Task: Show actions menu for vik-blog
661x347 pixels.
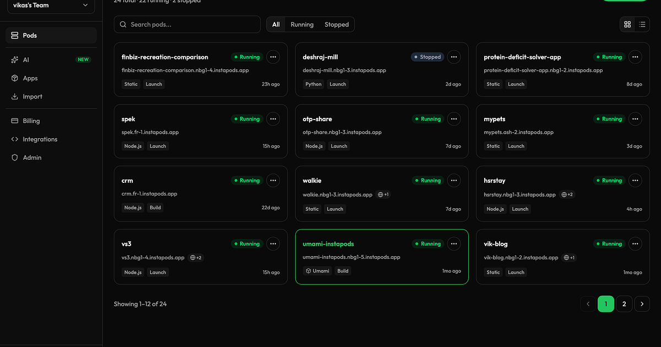Action: [635, 244]
